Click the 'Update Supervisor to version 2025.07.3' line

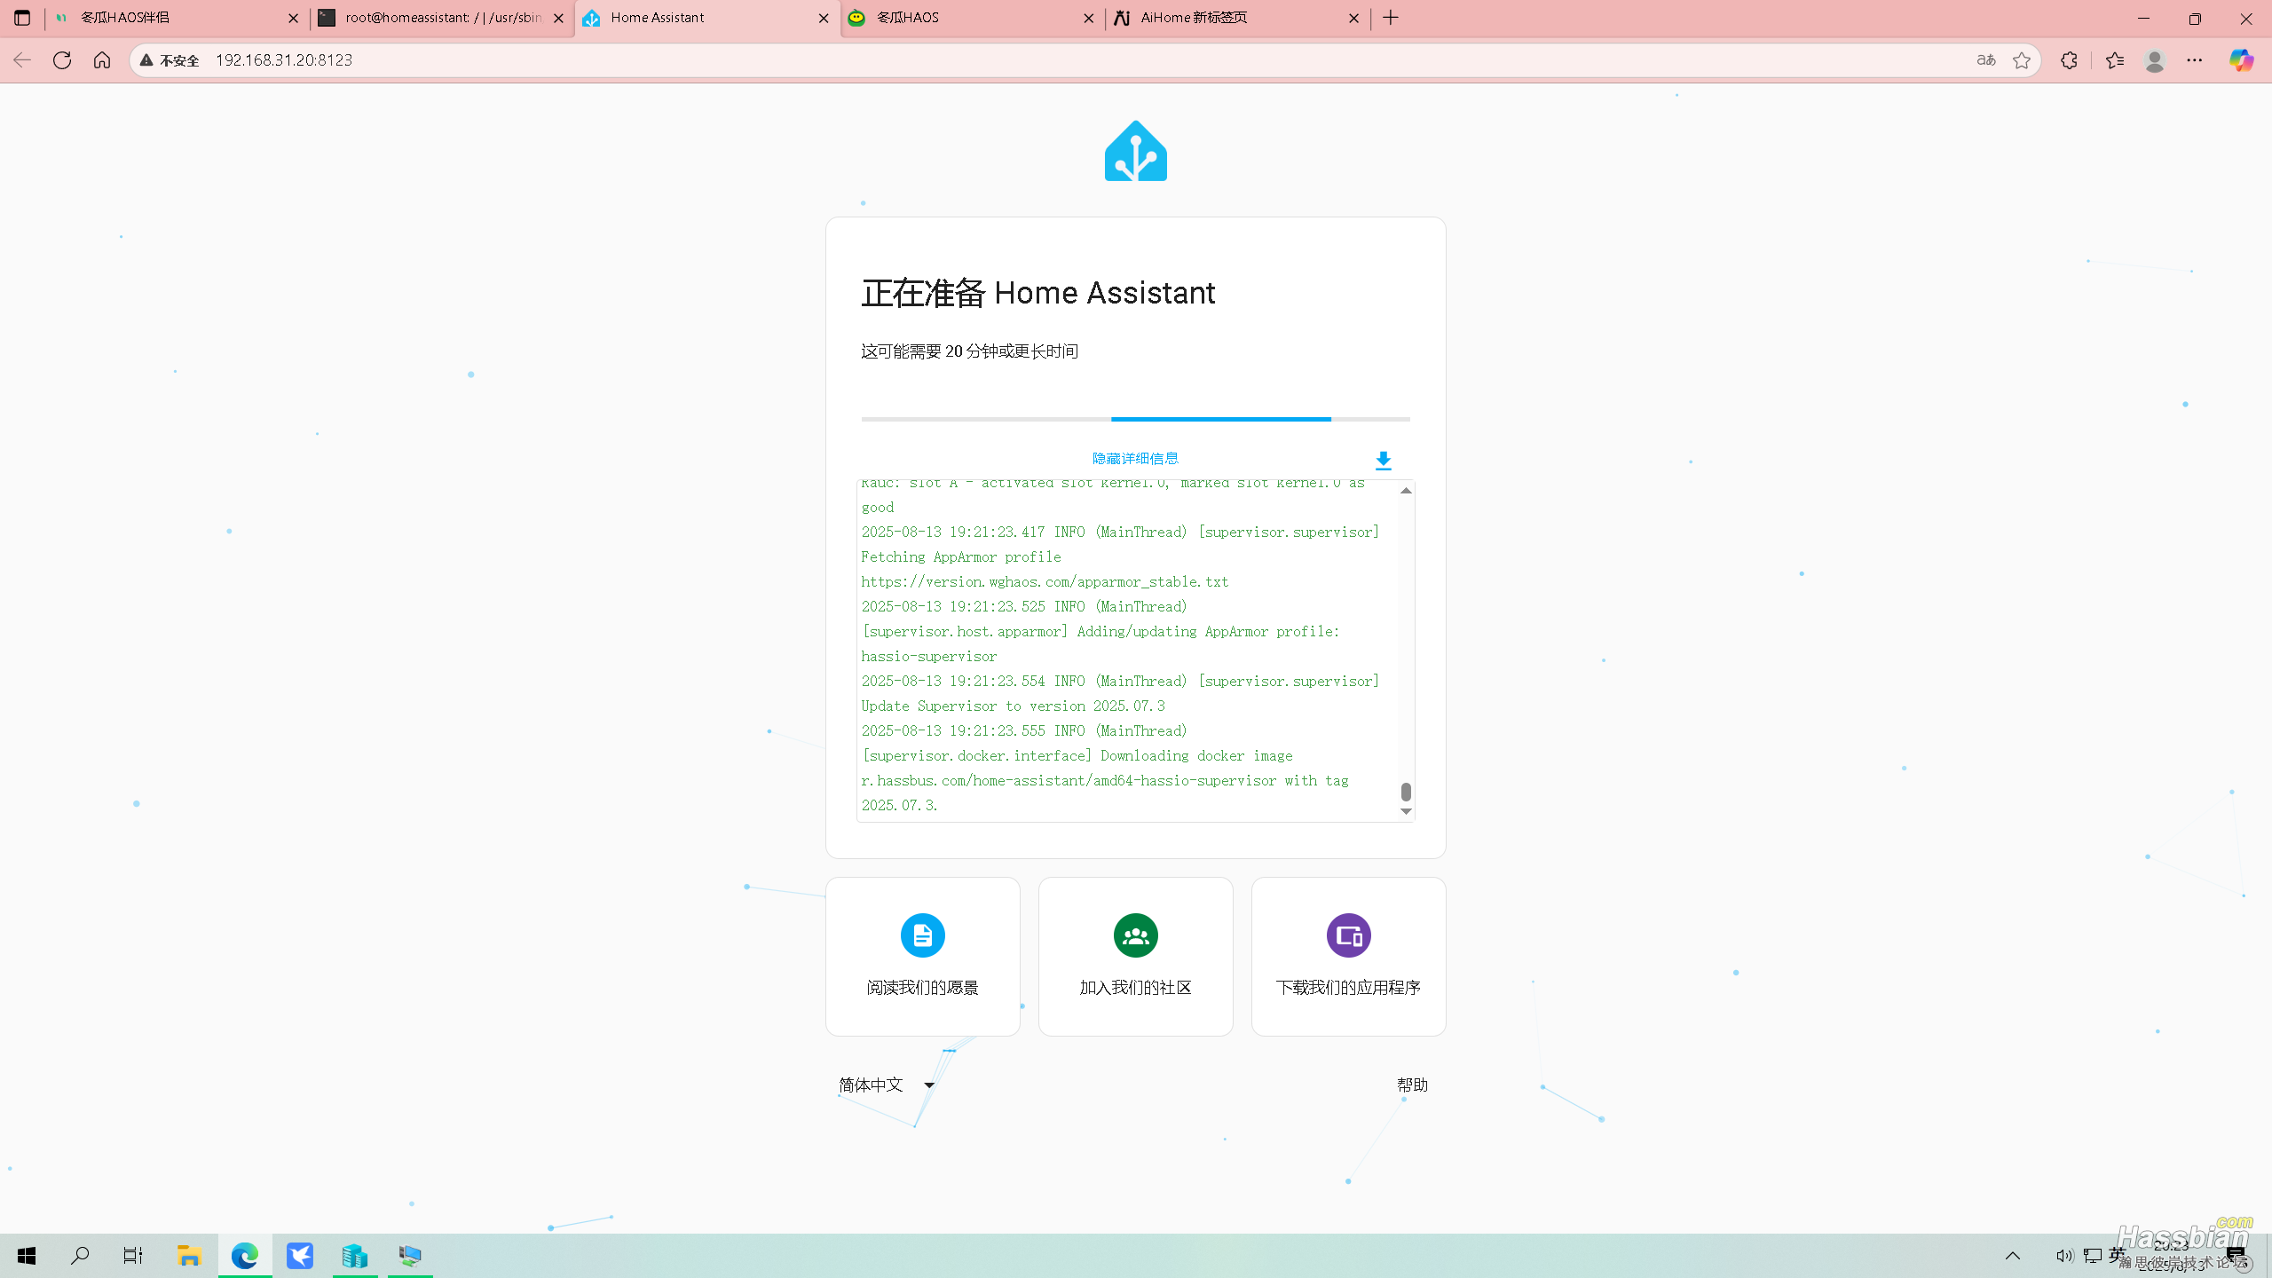[x=1013, y=706]
